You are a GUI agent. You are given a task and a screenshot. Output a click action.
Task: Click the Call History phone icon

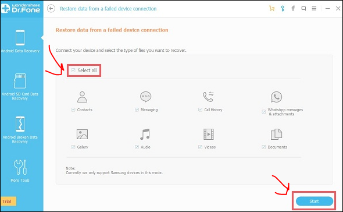[209, 97]
